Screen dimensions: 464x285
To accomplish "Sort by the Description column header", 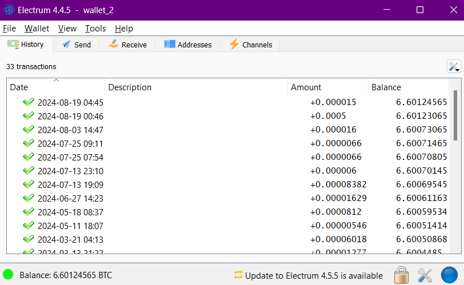I will [196, 87].
